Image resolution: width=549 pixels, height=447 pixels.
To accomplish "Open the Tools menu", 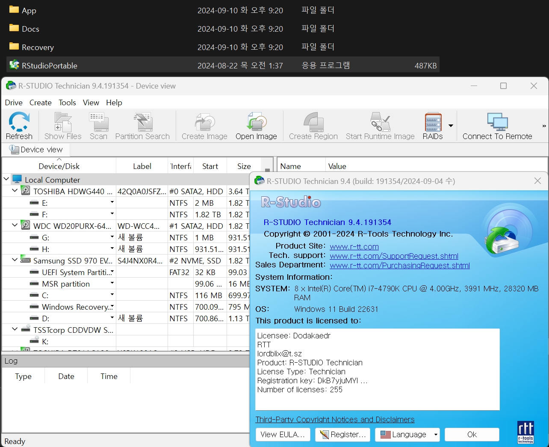I will pyautogui.click(x=67, y=103).
